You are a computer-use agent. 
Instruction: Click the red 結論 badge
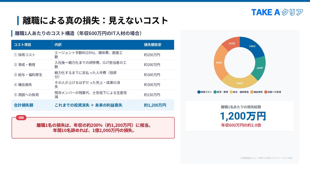(x=21, y=118)
